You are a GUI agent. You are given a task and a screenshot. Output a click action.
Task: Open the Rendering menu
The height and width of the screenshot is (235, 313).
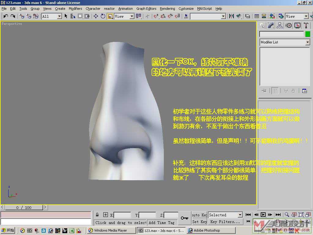click(x=167, y=9)
